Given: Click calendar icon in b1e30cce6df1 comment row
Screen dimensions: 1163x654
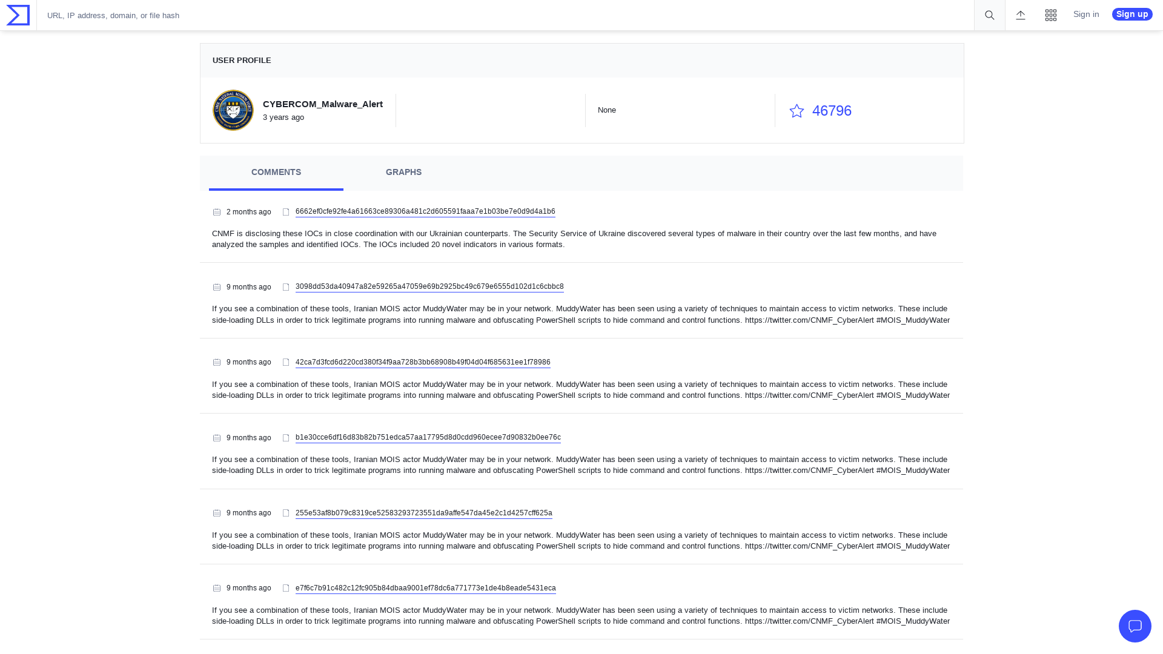Looking at the screenshot, I should click(x=217, y=438).
